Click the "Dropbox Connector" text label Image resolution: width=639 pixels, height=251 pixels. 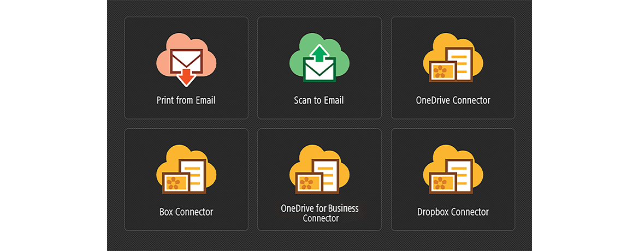(453, 212)
